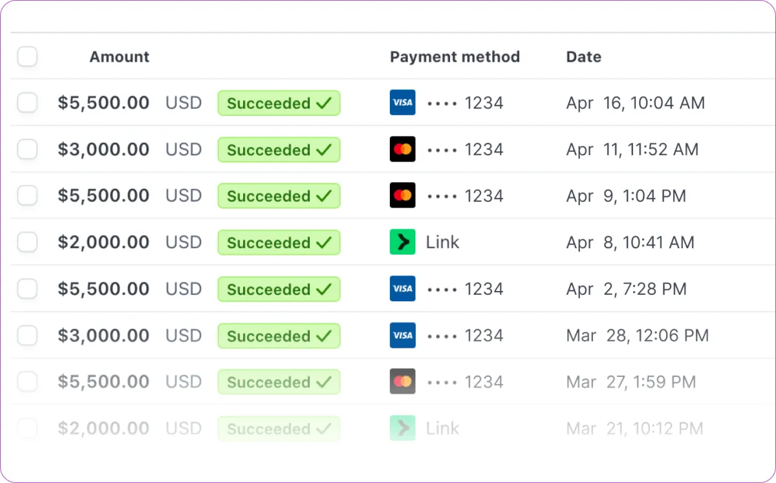Screen dimensions: 776x483
Task: Toggle the select-all checkbox in header
Action: tap(27, 57)
